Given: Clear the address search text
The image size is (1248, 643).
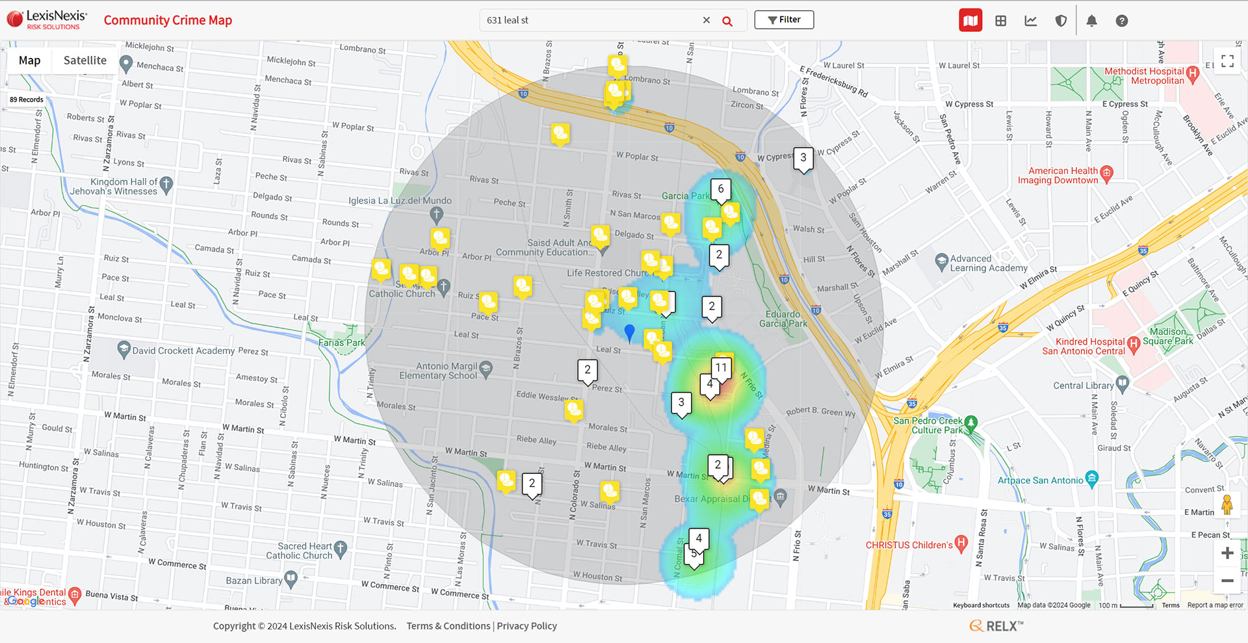Looking at the screenshot, I should click(x=707, y=20).
